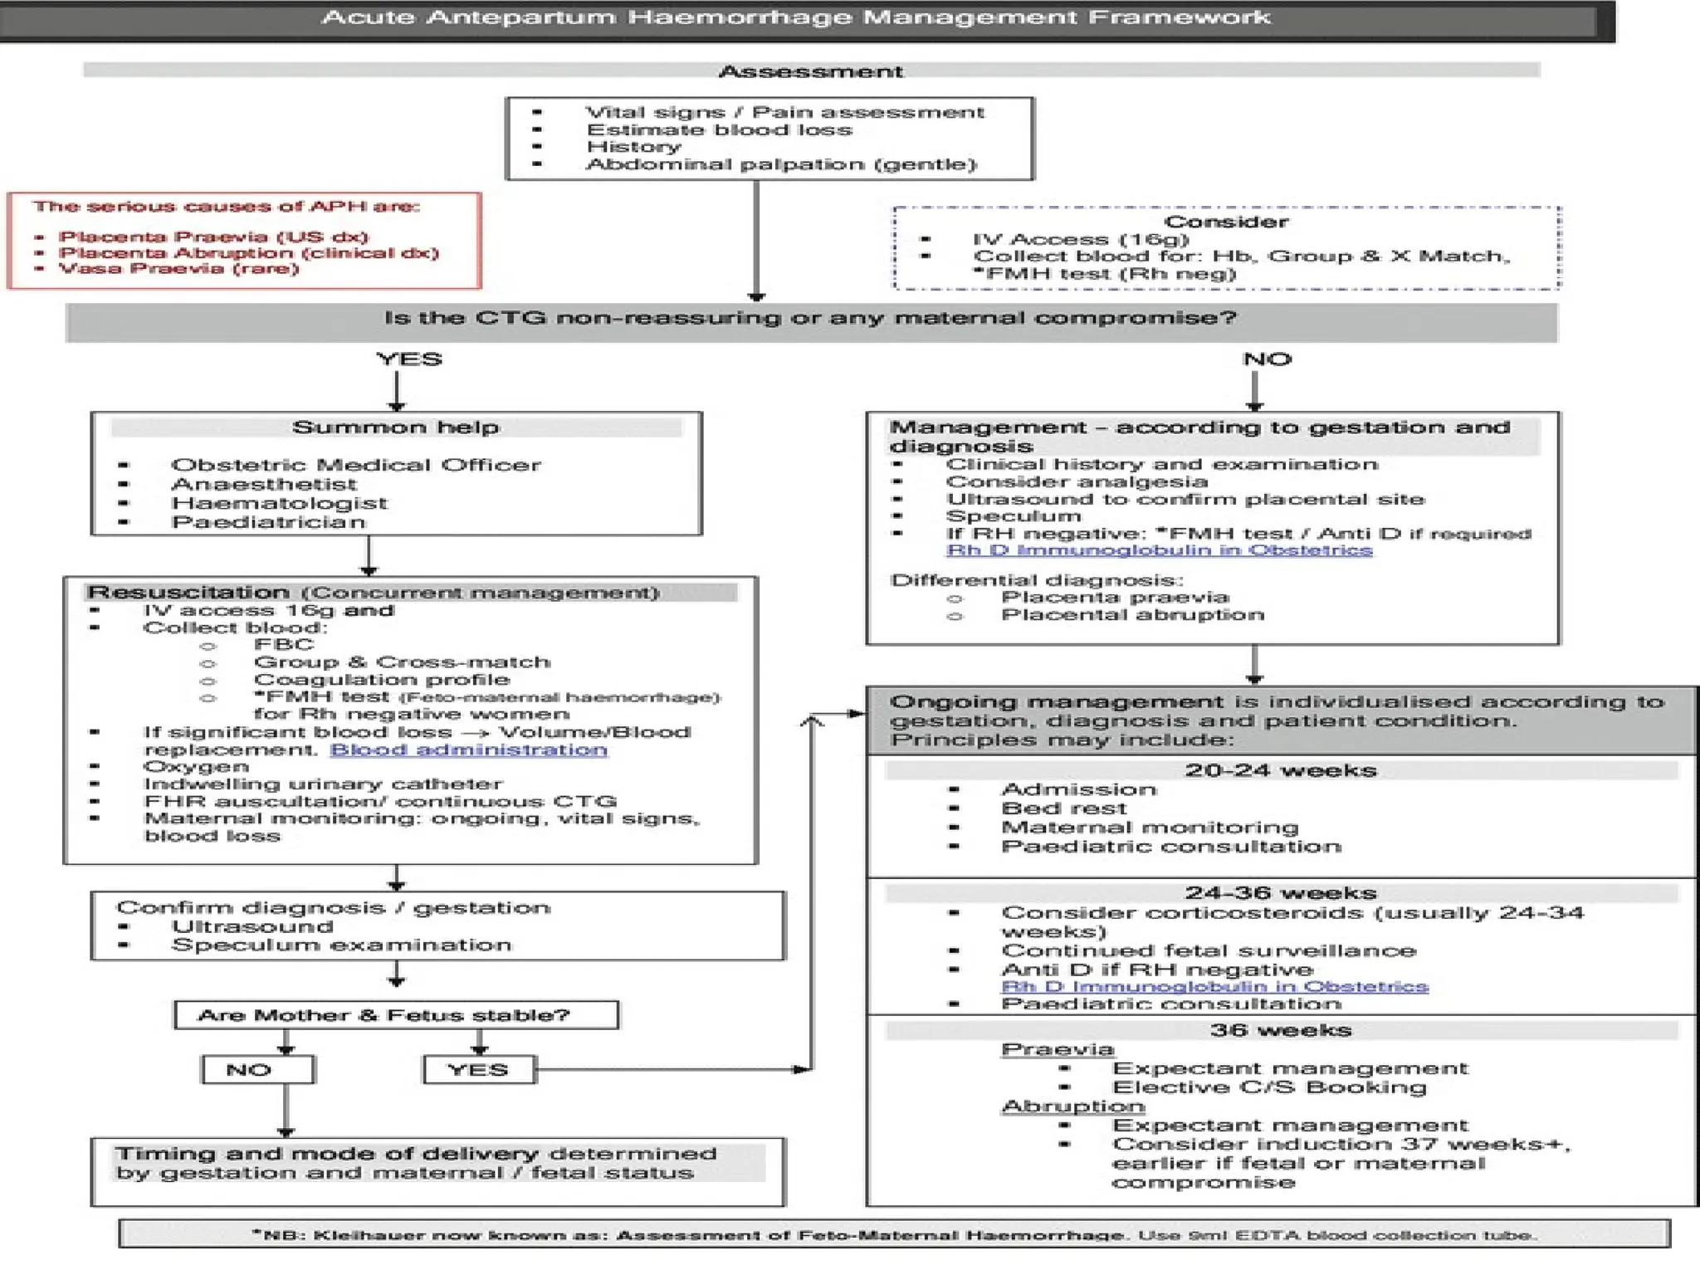Select the 36 weeks section header
Viewport: 1700px width, 1275px height.
point(1281,1030)
